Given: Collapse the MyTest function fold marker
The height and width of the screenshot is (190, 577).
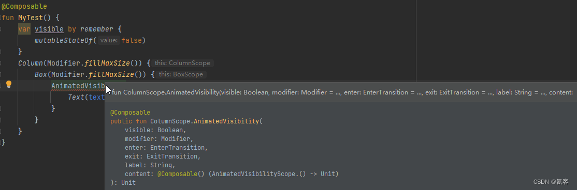Looking at the screenshot, I should click(1, 18).
